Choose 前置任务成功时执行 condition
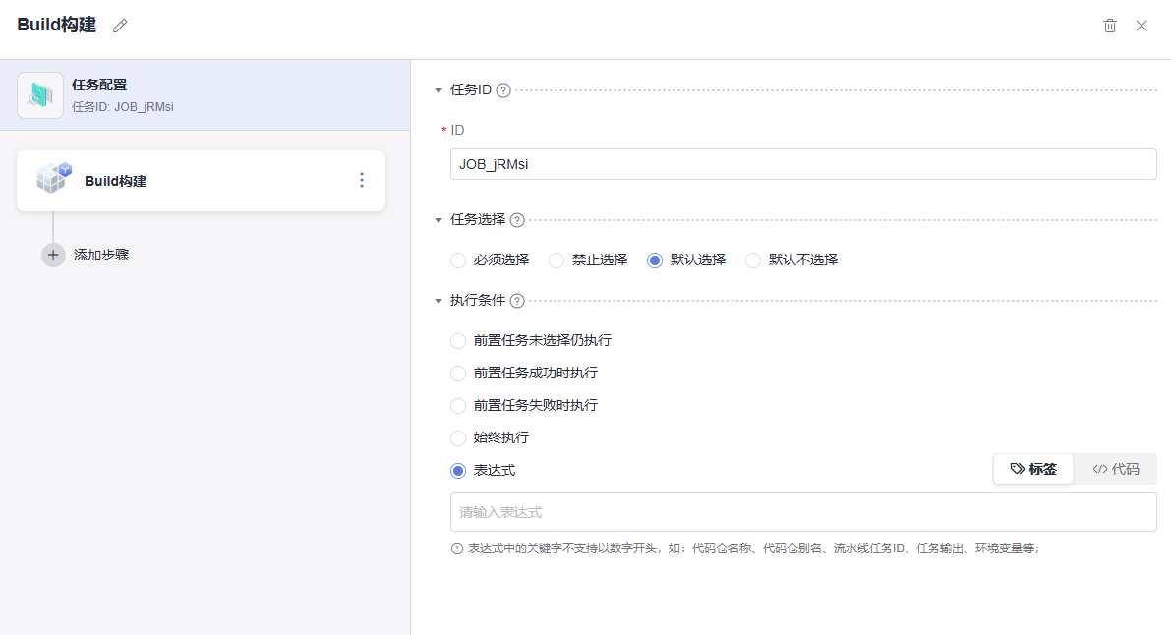 (x=458, y=374)
